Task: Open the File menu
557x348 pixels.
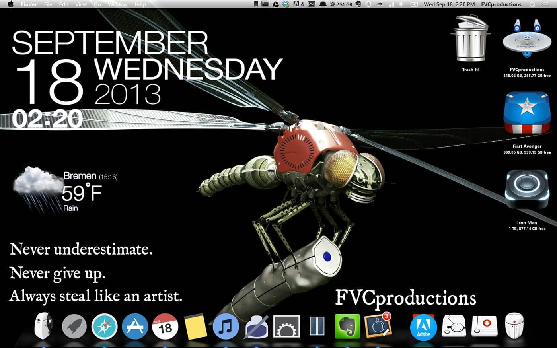Action: pyautogui.click(x=48, y=4)
